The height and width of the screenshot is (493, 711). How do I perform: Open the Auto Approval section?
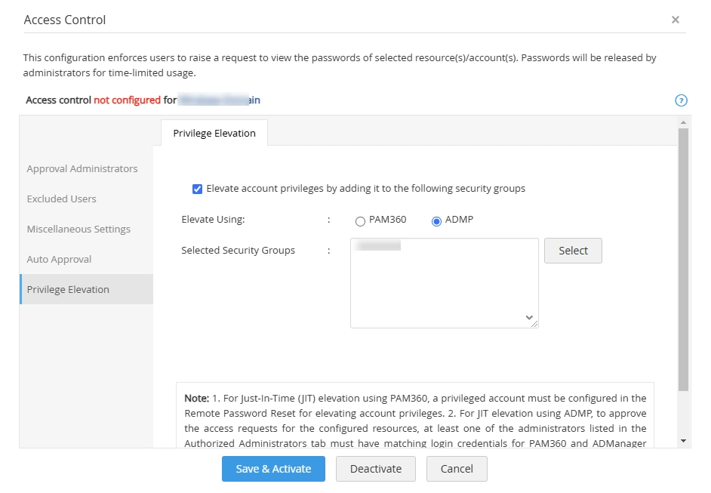tap(59, 259)
